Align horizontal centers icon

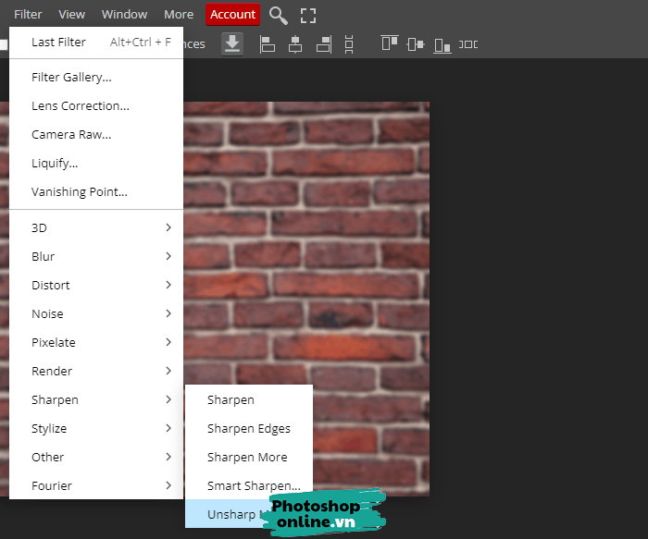tap(295, 43)
